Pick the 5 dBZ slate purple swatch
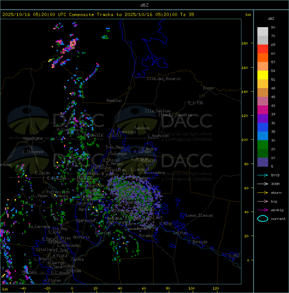289x293 pixels. coord(263,162)
